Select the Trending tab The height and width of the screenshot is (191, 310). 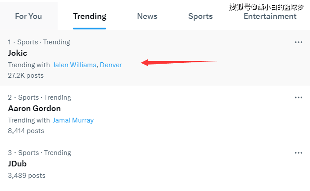pos(90,16)
